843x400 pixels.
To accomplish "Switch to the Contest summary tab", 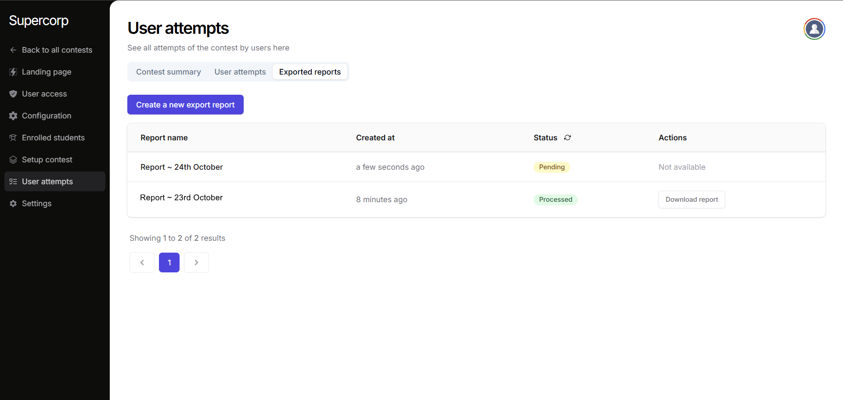I will 169,72.
